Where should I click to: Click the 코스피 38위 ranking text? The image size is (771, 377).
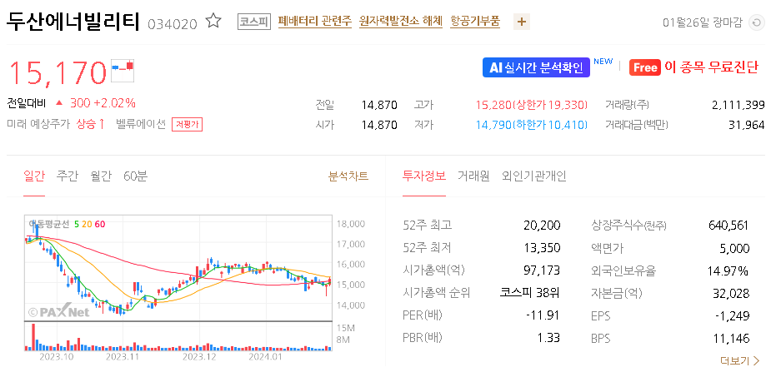(x=531, y=293)
